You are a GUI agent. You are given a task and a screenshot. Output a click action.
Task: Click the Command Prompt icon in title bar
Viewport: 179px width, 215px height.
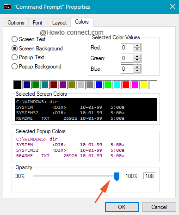[7, 7]
